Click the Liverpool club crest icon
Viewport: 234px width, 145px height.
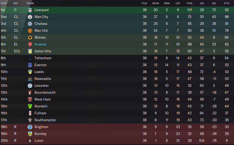30,10
